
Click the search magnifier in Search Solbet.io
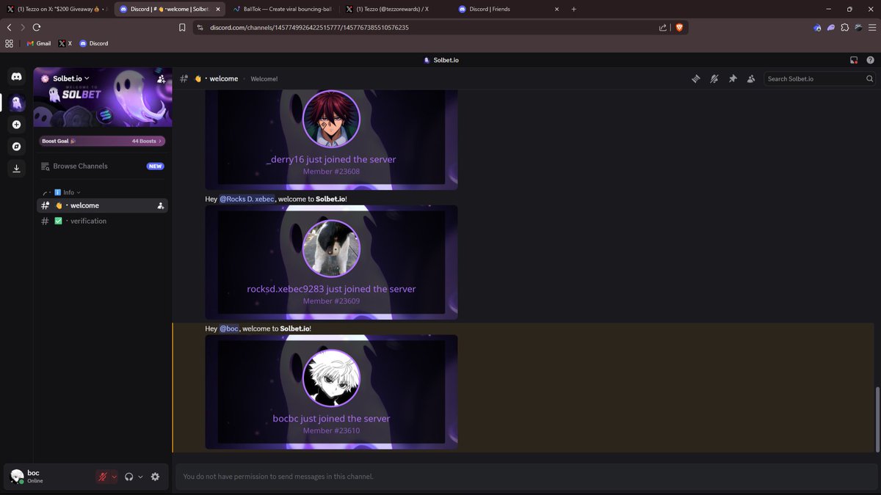(x=870, y=78)
